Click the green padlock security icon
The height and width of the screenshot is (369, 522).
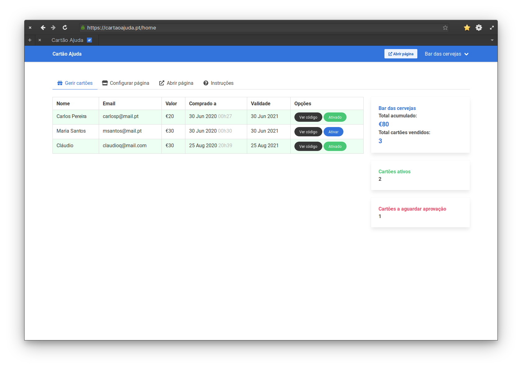[83, 28]
